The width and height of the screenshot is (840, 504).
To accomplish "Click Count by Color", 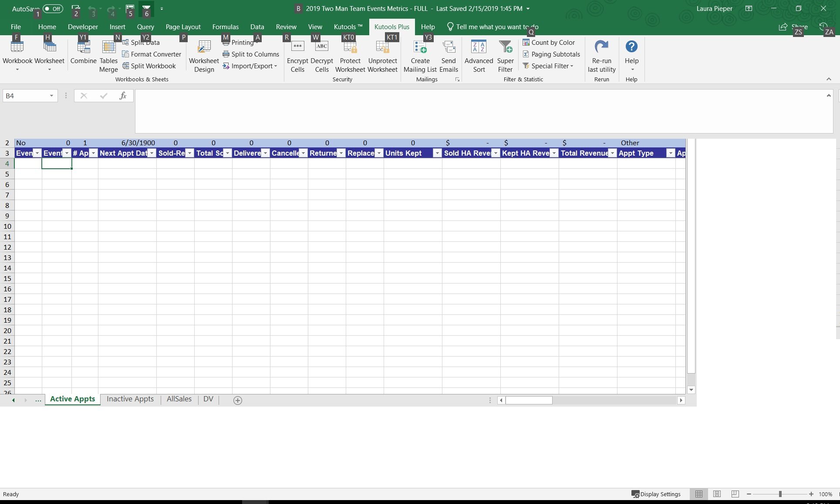I will (549, 43).
